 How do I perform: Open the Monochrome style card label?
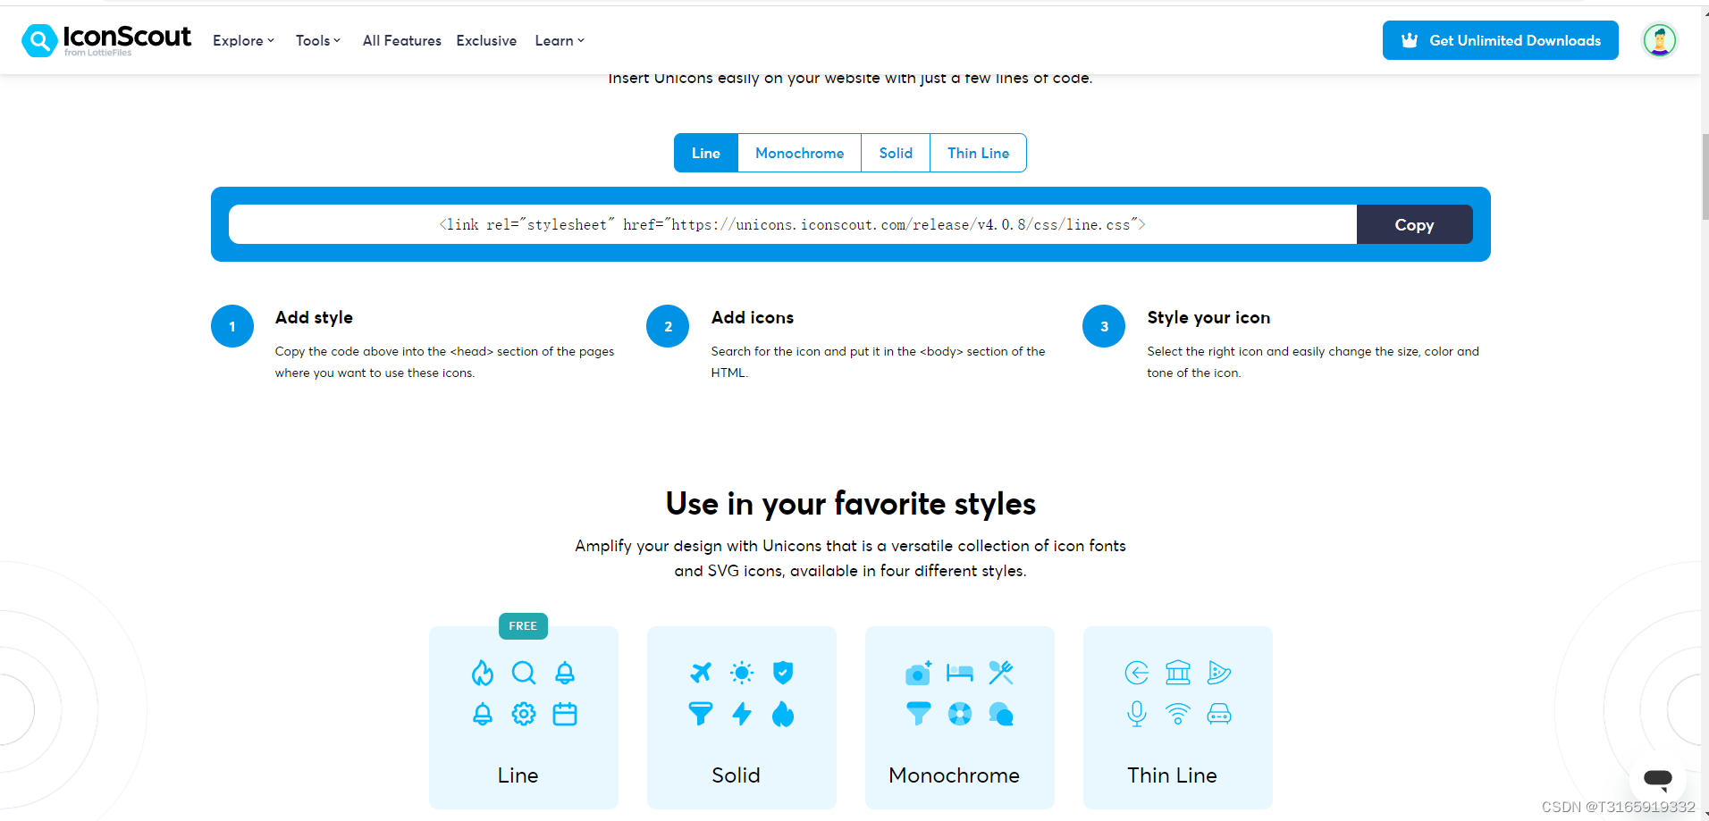pos(954,775)
